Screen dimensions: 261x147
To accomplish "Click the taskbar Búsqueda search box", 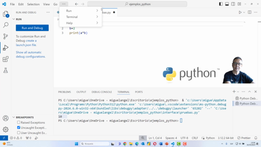I will (95, 144).
